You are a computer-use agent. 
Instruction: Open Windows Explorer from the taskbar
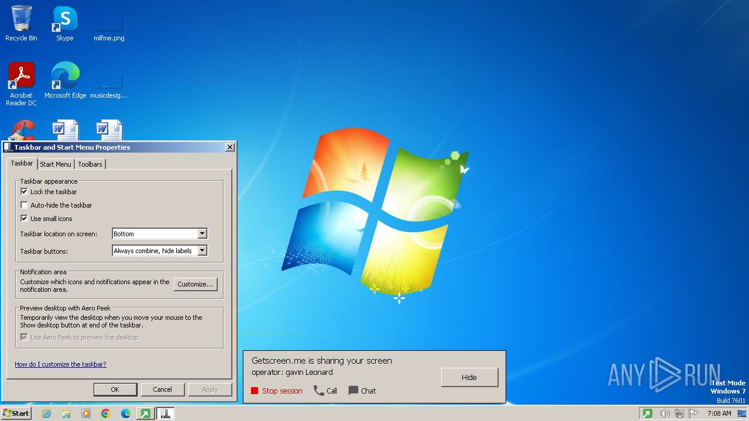tap(66, 413)
